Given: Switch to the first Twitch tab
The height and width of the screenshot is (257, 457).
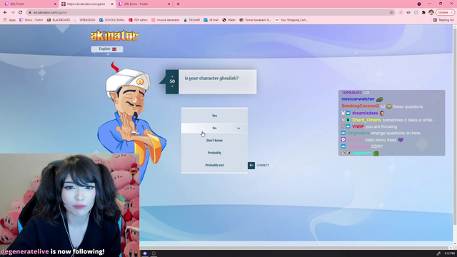Looking at the screenshot, I should [29, 4].
